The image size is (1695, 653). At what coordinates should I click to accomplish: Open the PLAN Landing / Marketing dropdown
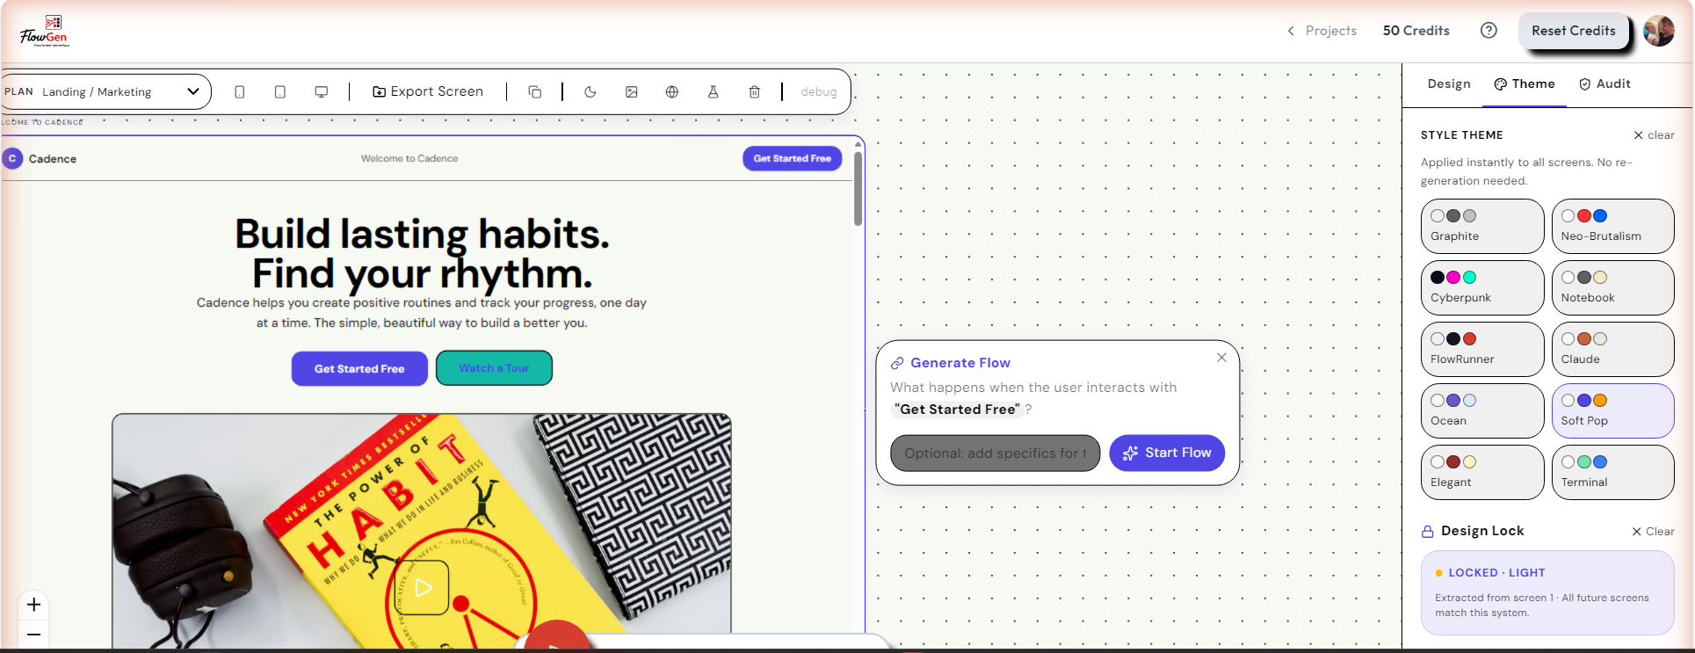pos(105,91)
